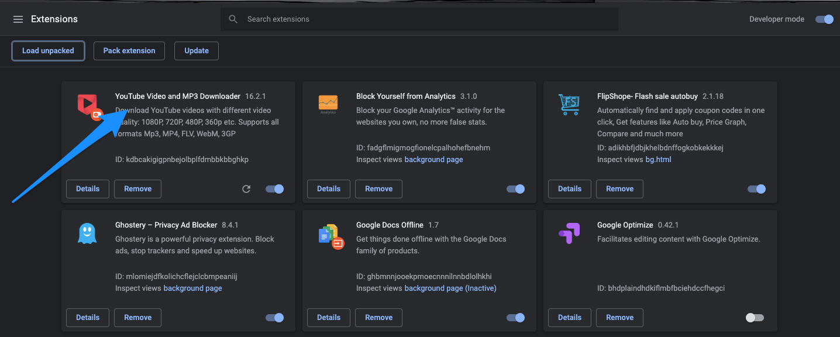Click the ID bhdplaindhdkiflmbfbciehdccfhegci text
The image size is (840, 337).
[661, 288]
